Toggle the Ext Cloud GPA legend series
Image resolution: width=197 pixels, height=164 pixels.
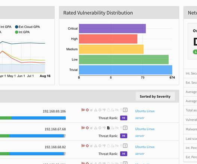27,27
